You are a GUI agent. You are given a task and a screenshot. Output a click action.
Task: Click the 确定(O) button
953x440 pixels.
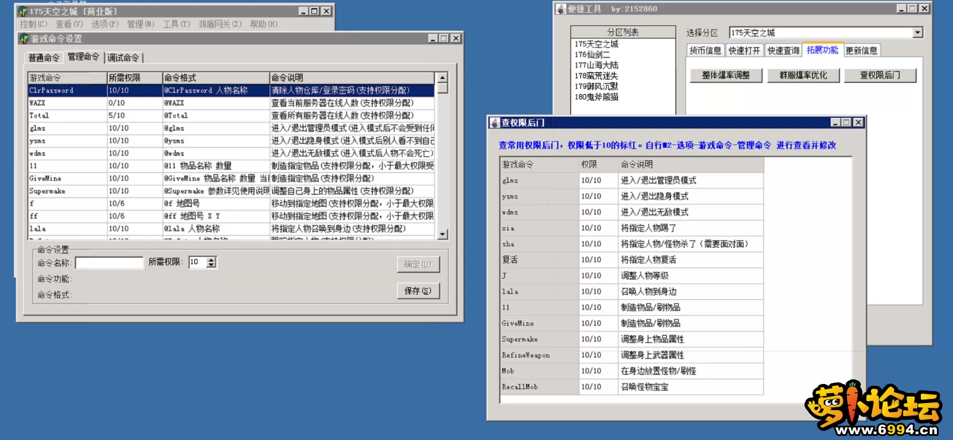coord(418,264)
